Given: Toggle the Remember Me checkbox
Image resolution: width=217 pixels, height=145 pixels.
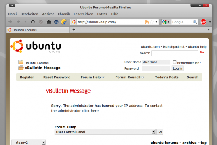Looking at the screenshot, I should [175, 62].
